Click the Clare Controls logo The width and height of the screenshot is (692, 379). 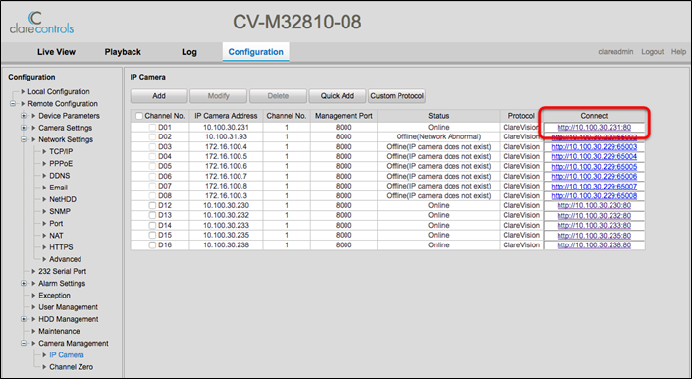41,23
